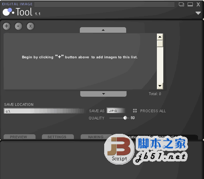Click the save location path field

coord(44,111)
